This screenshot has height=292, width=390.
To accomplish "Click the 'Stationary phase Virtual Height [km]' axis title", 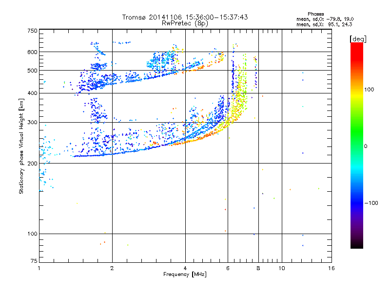I will point(21,146).
